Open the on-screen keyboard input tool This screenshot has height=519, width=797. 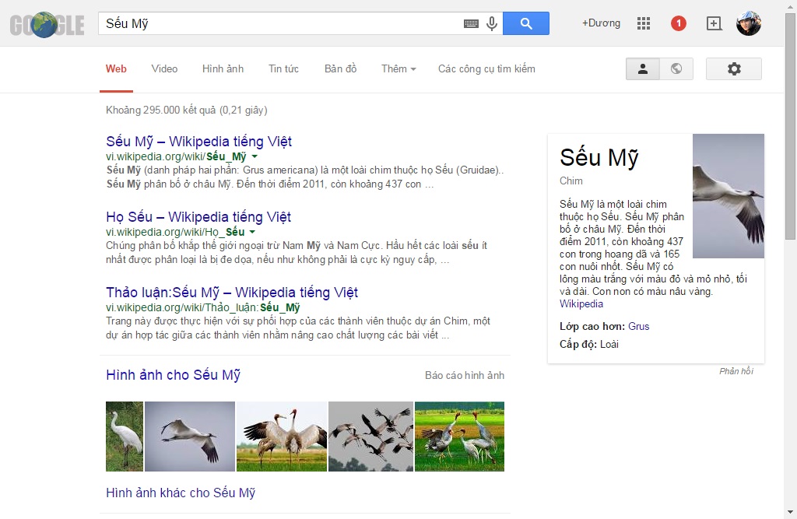coord(471,24)
